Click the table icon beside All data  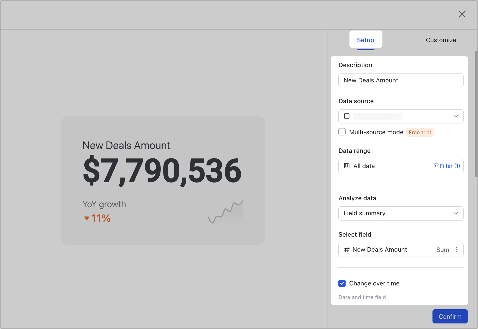346,166
